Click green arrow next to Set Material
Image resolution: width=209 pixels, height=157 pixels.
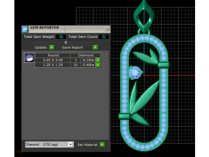(102, 145)
